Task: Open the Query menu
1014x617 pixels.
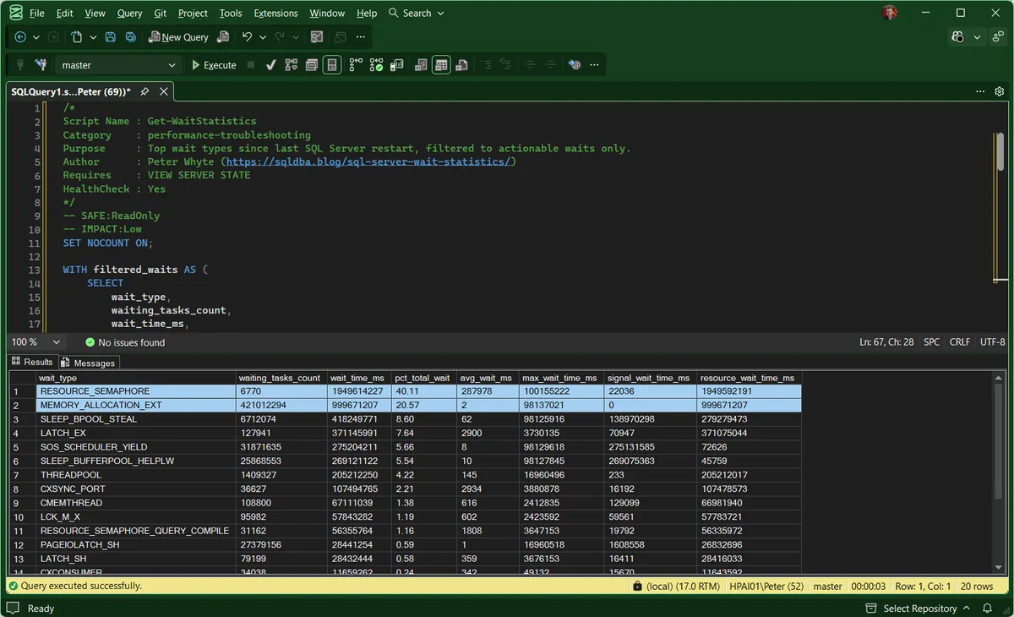Action: tap(129, 13)
